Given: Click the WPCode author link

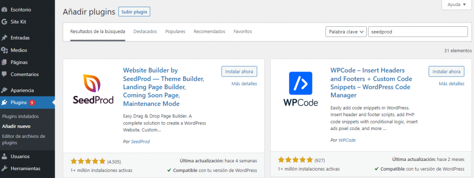Looking at the screenshot, I should [x=347, y=140].
